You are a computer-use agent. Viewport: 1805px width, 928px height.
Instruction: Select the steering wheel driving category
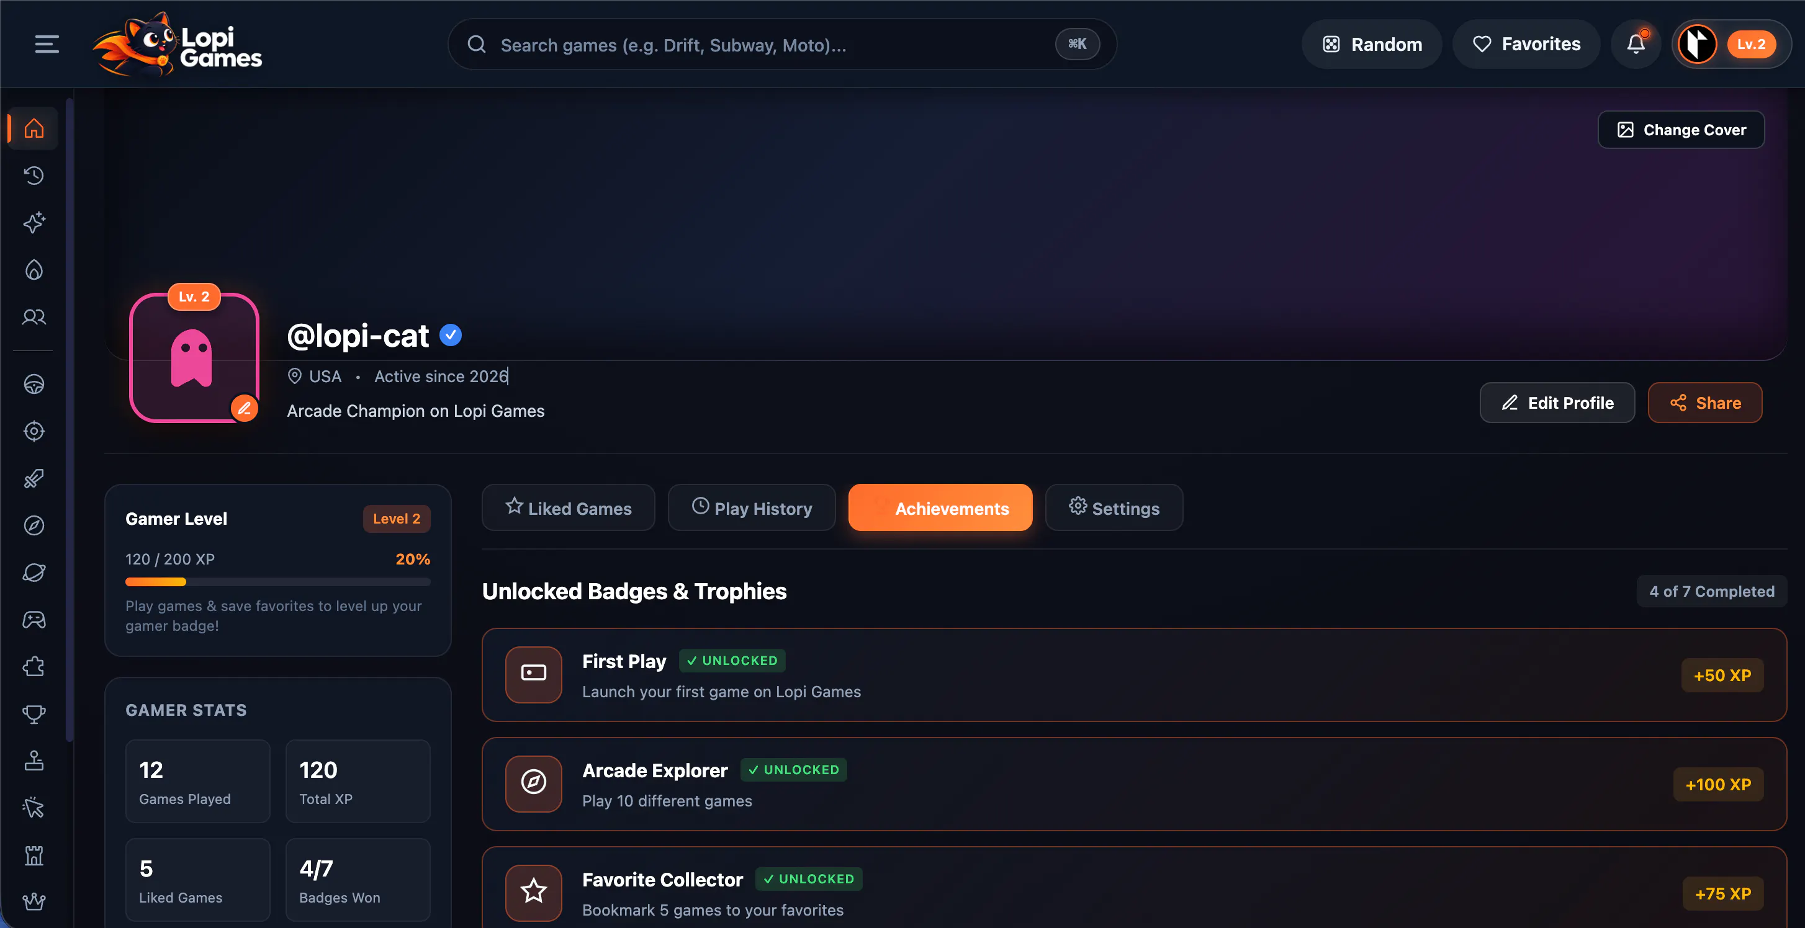click(34, 385)
